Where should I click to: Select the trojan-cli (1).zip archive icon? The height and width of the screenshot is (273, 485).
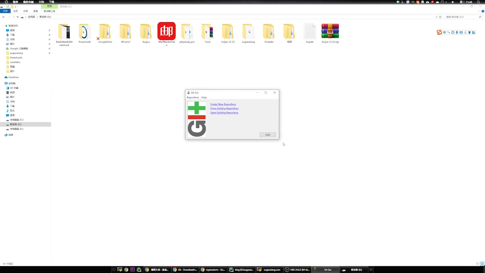(330, 31)
